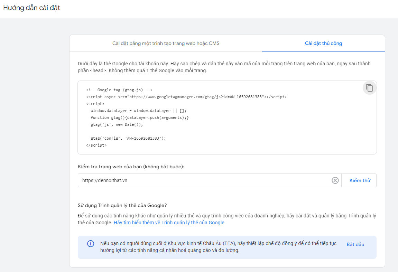This screenshot has width=398, height=272.
Task: Click "Sử dụng Trình quản lý thẻ của Google?" heading
Action: point(122,205)
